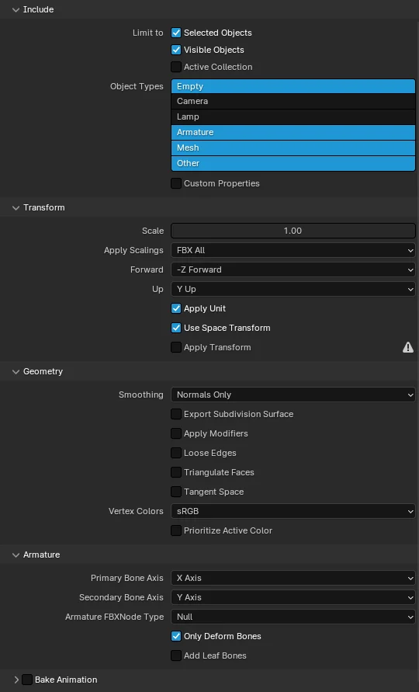Viewport: 419px width, 692px height.
Task: Select Lamp in Object Types list
Action: 293,117
